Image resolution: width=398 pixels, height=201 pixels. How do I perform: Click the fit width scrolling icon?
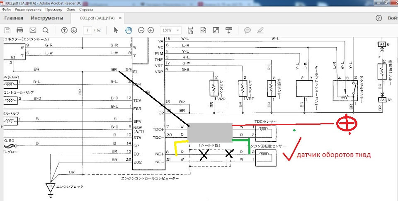click(190, 30)
